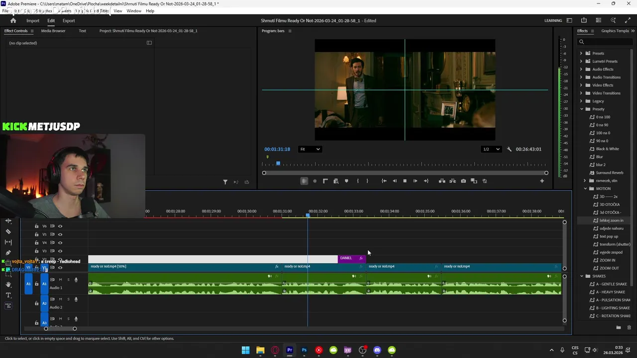The width and height of the screenshot is (637, 358).
Task: Select ZOOM OUT preset
Action: click(x=609, y=268)
